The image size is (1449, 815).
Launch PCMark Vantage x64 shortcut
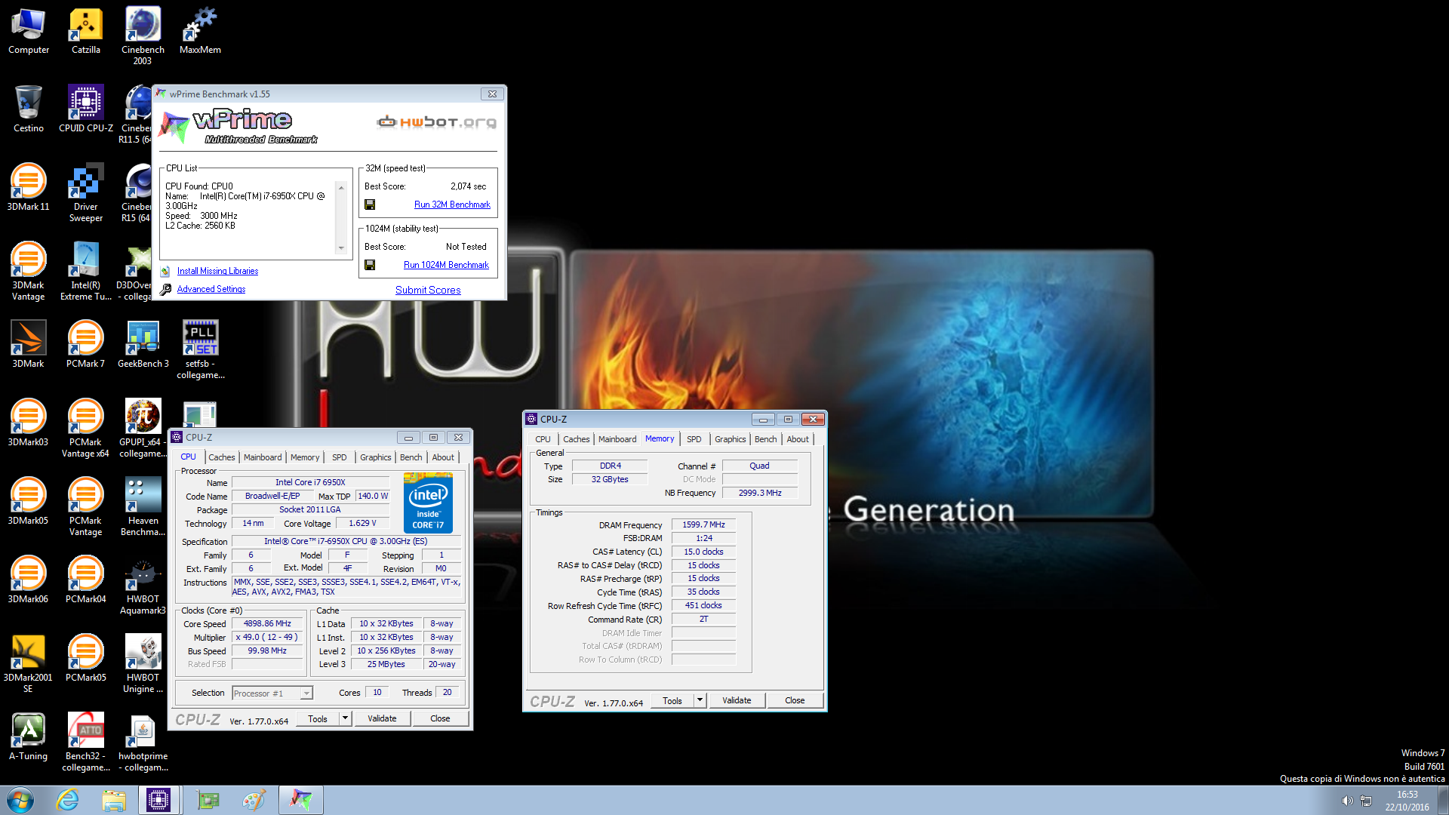(x=86, y=429)
